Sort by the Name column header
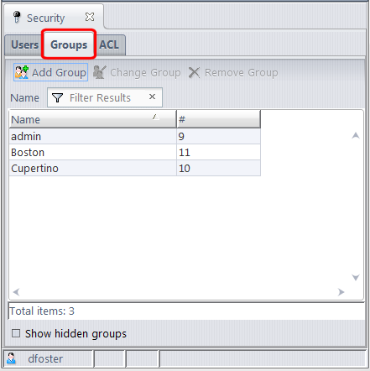 tap(92, 119)
